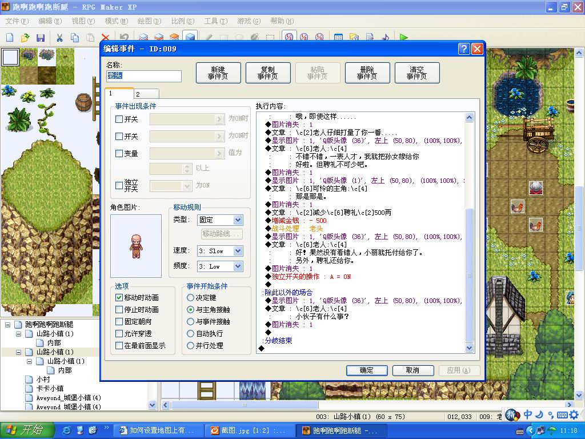Click the New project toolbar icon
The image size is (585, 439).
10,37
